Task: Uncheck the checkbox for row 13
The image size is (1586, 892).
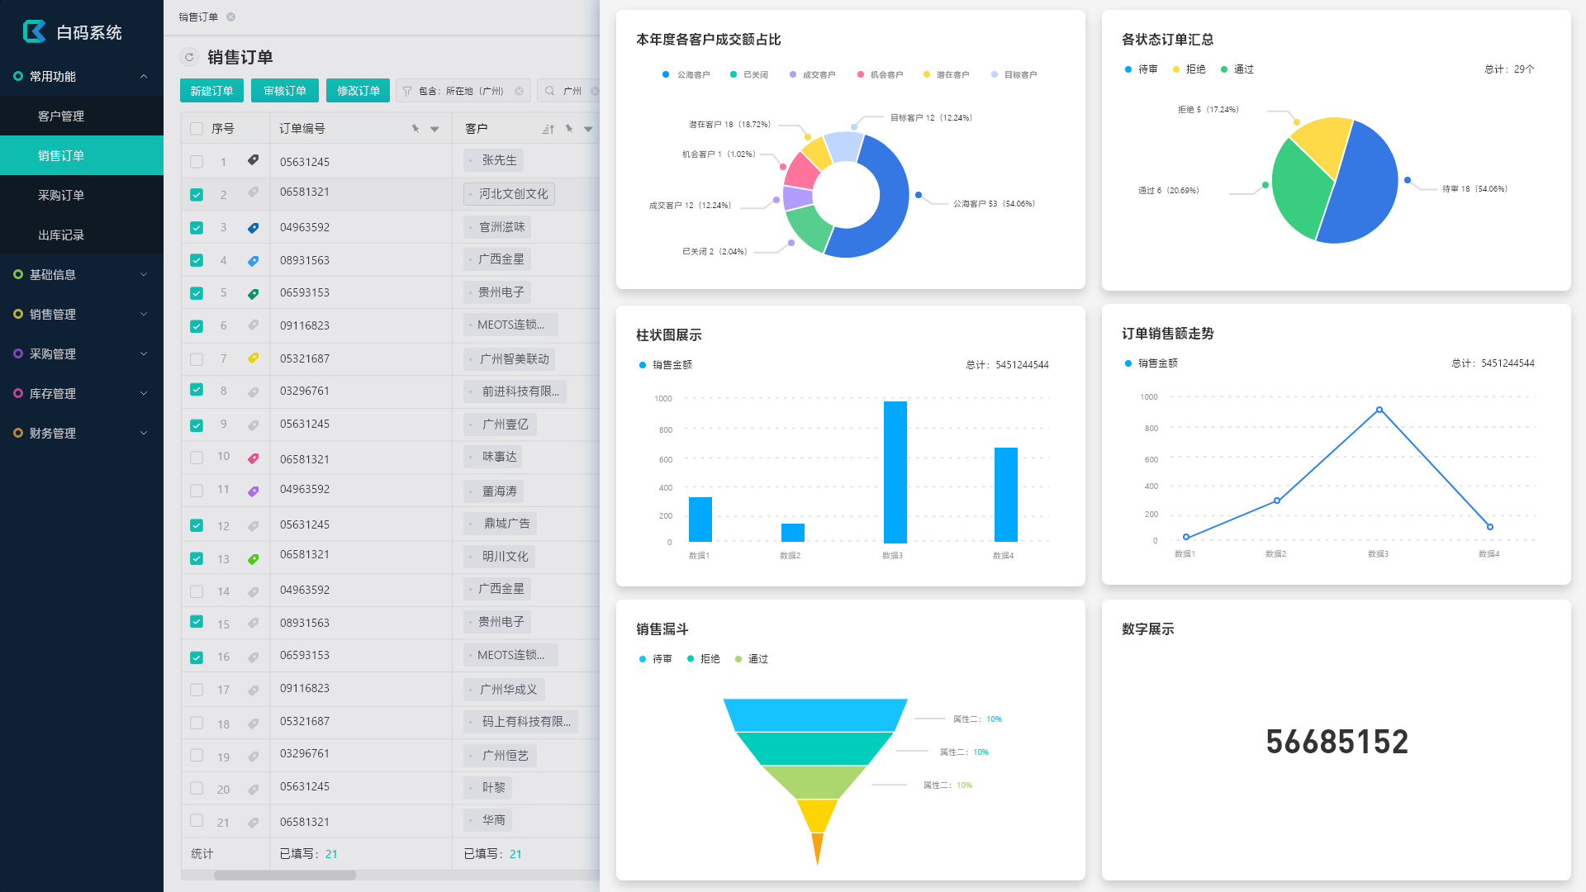Action: click(x=197, y=558)
